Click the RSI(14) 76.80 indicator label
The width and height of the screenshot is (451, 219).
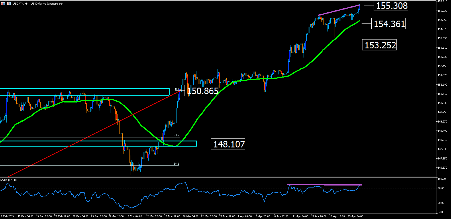click(9, 180)
